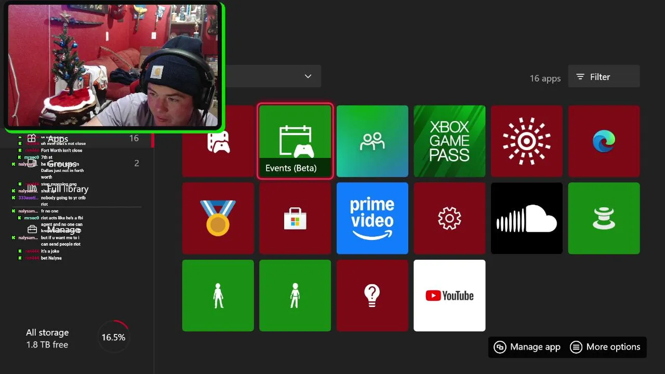Open the Filter button
The image size is (665, 374).
coord(604,76)
